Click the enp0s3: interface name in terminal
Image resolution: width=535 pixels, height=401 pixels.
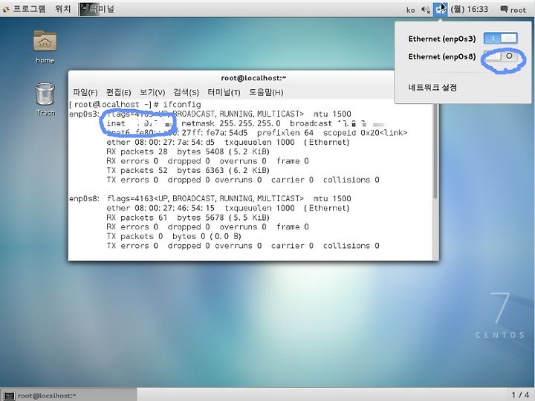coord(84,114)
